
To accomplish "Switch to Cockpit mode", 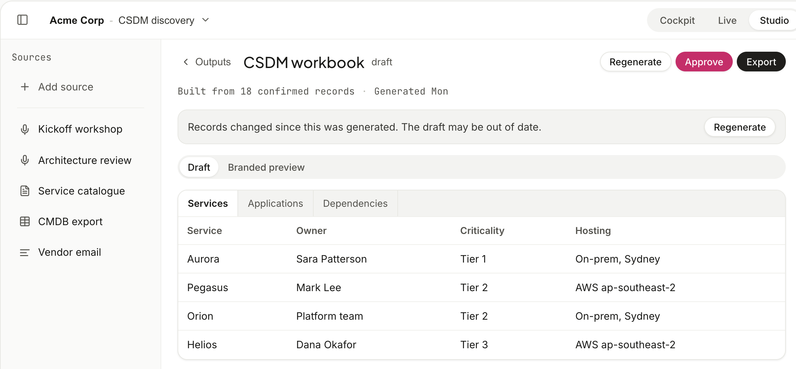I will 677,20.
